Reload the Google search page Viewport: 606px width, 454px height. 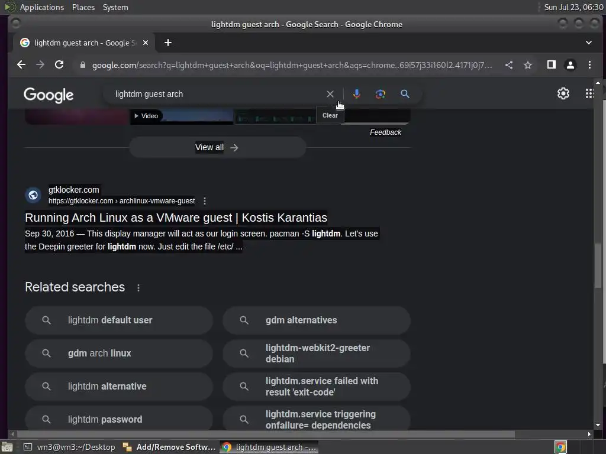[59, 65]
